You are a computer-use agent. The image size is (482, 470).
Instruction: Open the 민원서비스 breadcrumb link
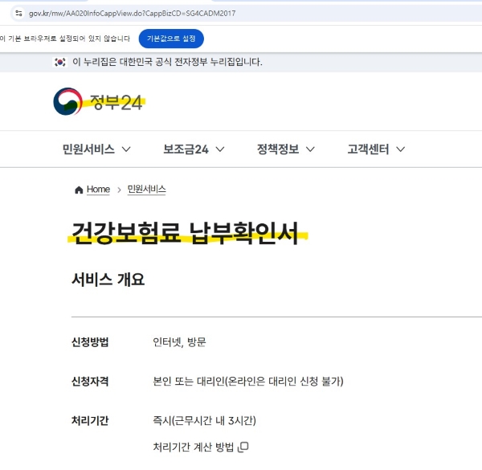(x=147, y=190)
